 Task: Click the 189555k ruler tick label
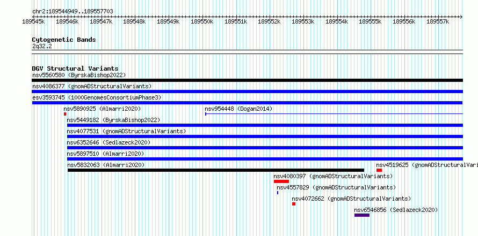(371, 21)
